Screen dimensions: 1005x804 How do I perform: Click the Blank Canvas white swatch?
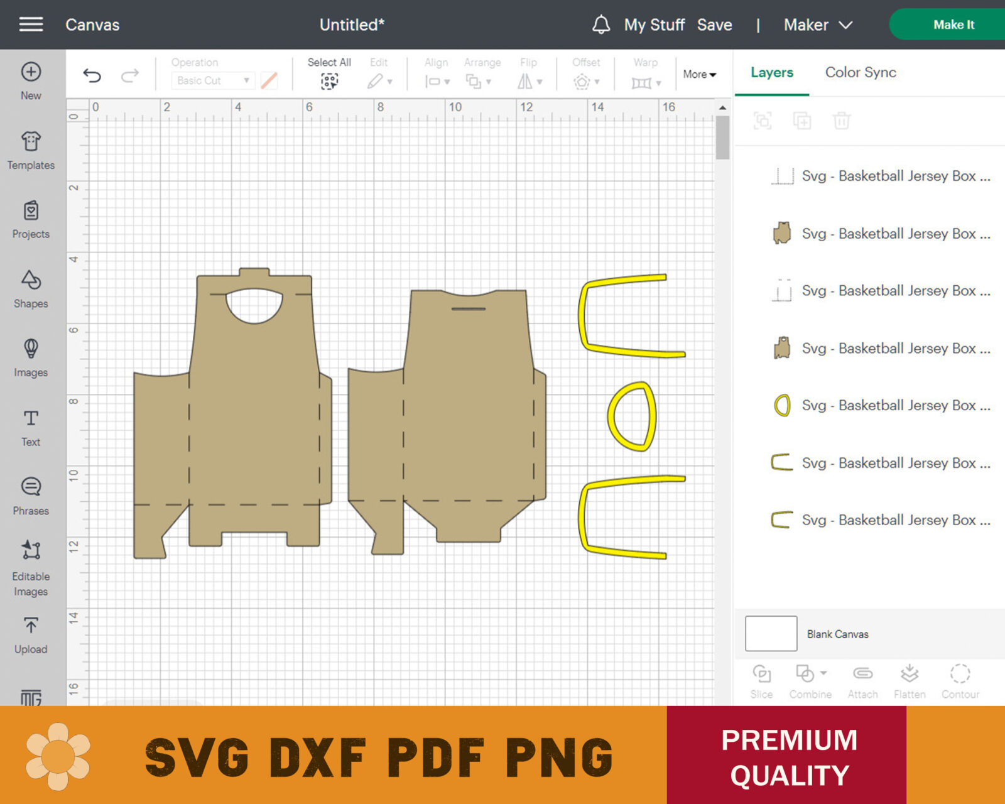pos(771,633)
